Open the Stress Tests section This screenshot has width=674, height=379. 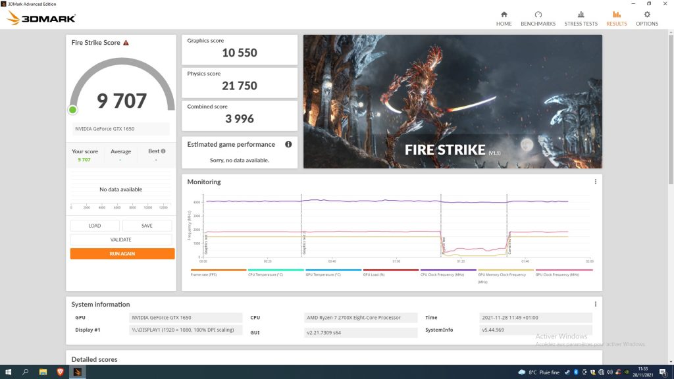pyautogui.click(x=581, y=18)
